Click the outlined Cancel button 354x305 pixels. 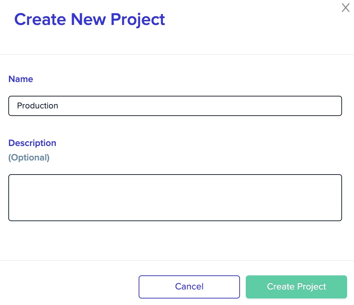pyautogui.click(x=189, y=287)
